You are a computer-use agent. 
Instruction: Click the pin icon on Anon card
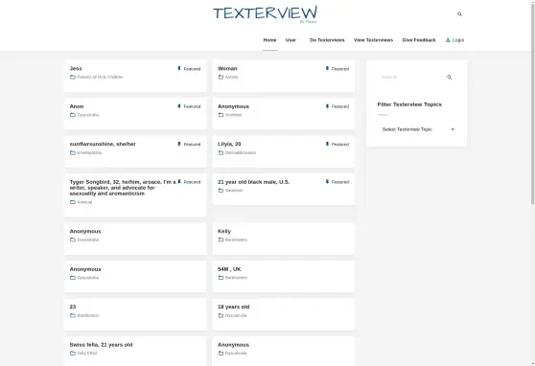(179, 106)
